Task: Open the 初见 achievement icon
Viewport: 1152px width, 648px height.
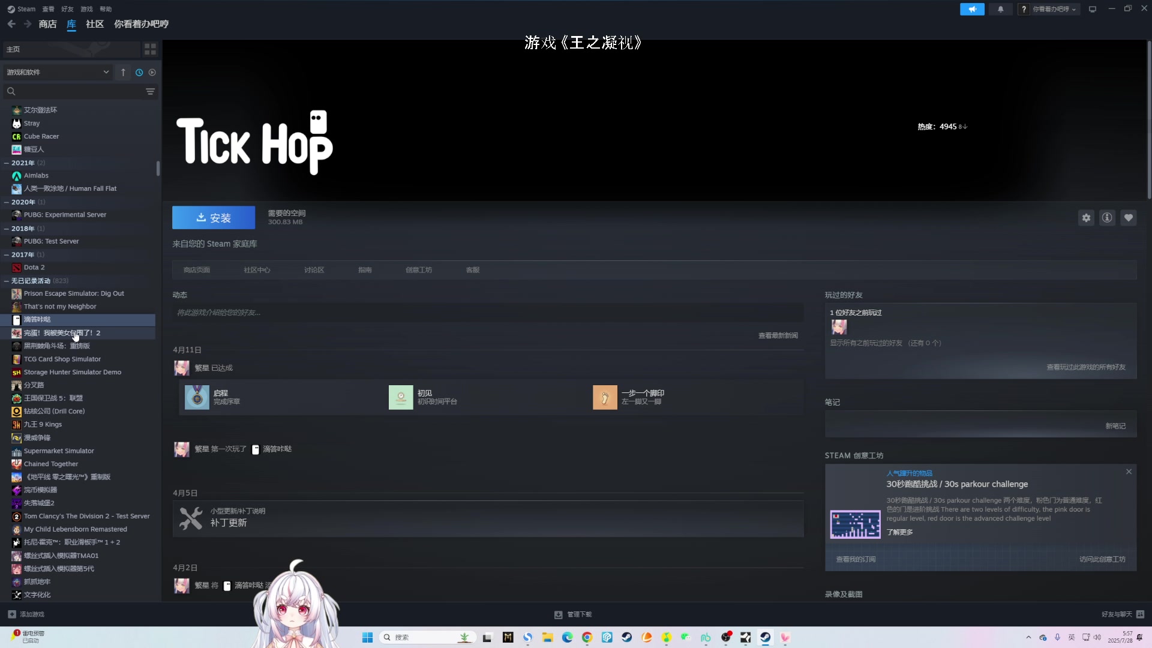Action: coord(401,397)
